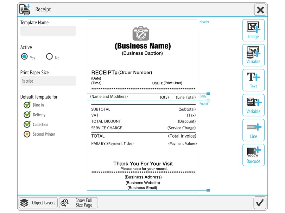The height and width of the screenshot is (213, 285).
Task: Grab the Footer section divider handle
Action: point(208,101)
